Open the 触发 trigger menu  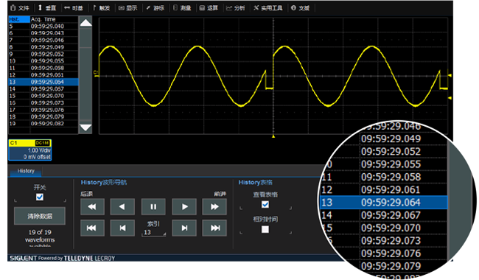pos(101,8)
